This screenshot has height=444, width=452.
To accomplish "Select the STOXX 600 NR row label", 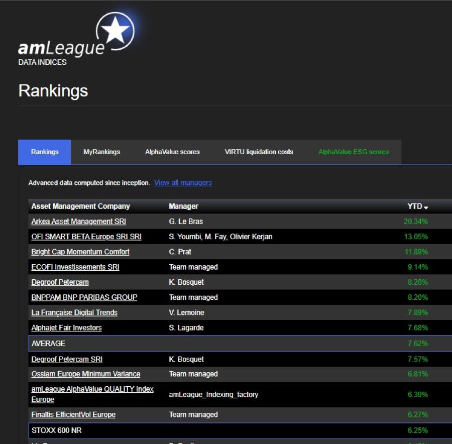I will click(56, 430).
